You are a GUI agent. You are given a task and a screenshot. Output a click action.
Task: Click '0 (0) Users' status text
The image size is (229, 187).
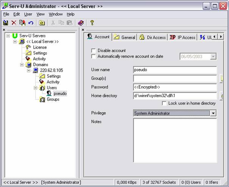[x=191, y=182]
